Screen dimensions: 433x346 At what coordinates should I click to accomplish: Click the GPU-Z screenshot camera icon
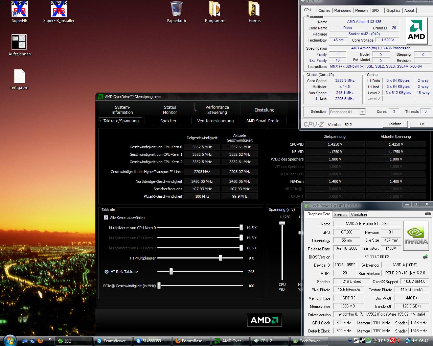[x=428, y=214]
